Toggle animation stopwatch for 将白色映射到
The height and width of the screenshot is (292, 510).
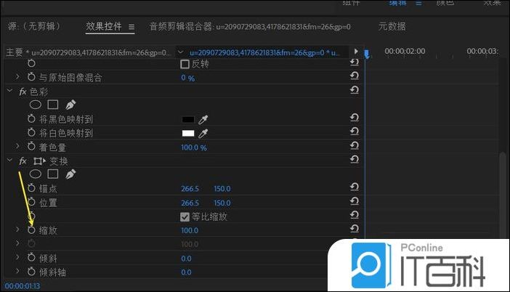click(x=31, y=133)
